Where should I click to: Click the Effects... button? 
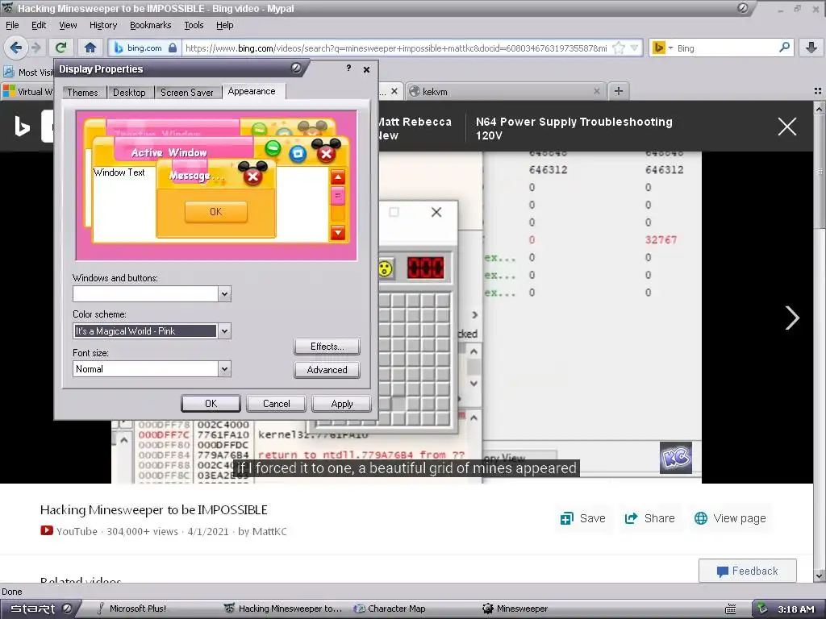(x=327, y=347)
